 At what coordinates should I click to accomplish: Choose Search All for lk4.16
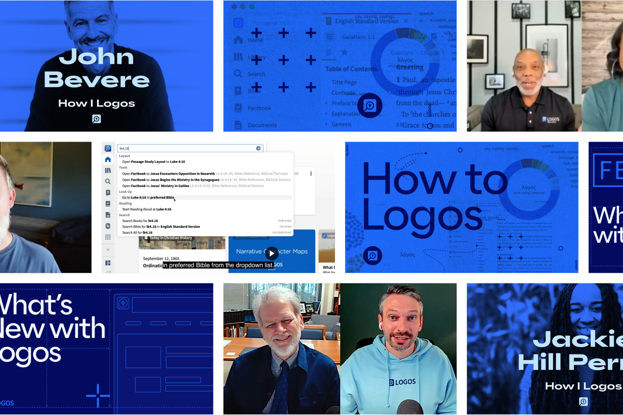point(205,233)
